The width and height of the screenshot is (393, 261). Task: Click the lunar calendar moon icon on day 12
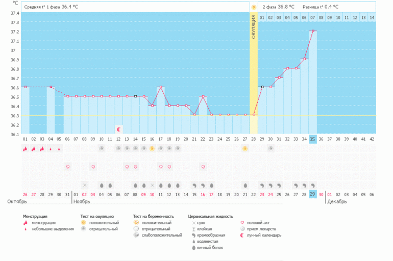click(x=118, y=129)
